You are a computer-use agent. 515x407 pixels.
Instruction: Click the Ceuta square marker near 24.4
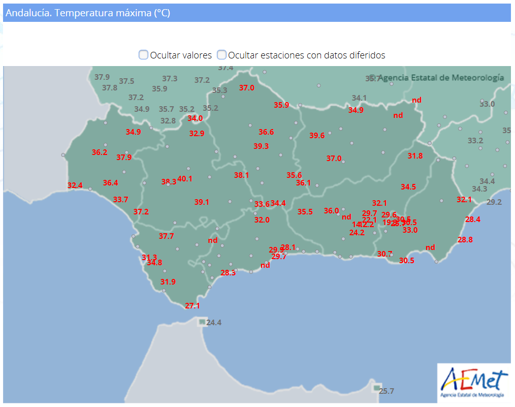tap(202, 322)
